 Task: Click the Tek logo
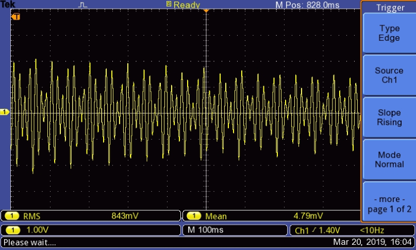(x=8, y=5)
